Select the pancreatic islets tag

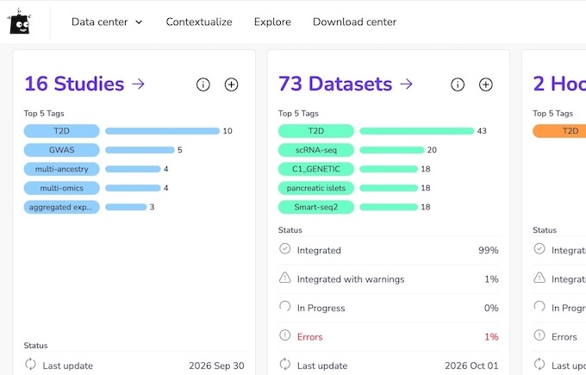click(316, 188)
